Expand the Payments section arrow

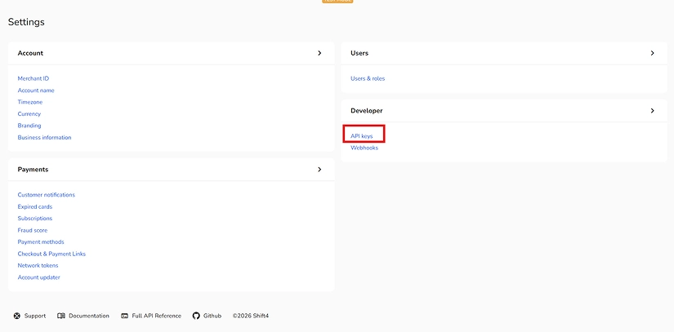(319, 170)
